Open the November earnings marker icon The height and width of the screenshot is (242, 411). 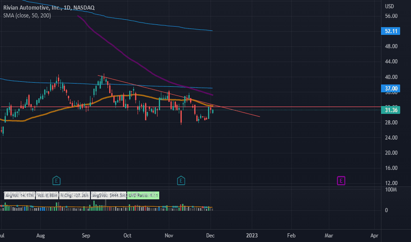tap(181, 180)
